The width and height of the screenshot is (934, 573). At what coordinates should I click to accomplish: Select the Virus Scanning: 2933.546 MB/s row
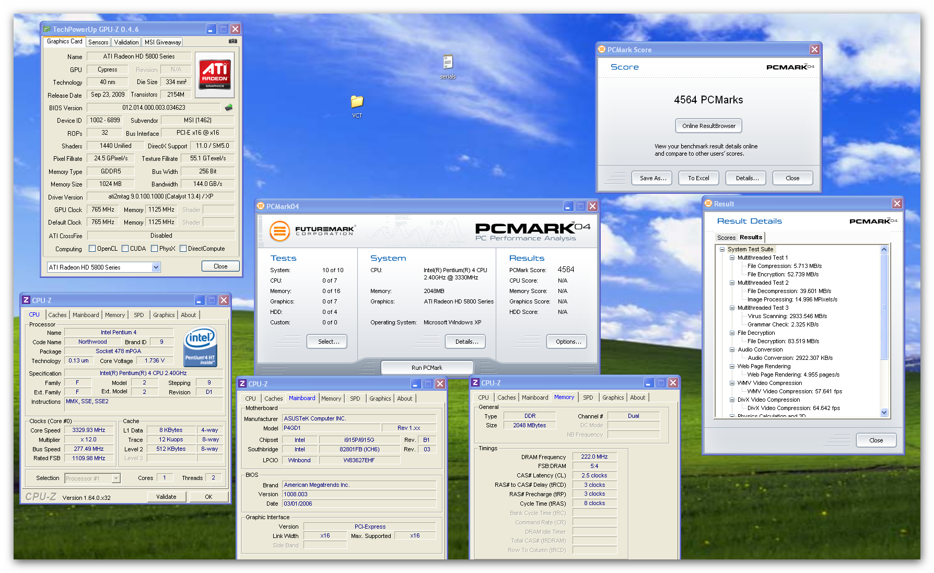787,316
